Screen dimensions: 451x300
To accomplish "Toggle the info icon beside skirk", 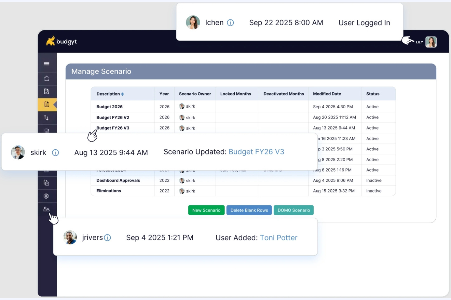I will tap(55, 153).
